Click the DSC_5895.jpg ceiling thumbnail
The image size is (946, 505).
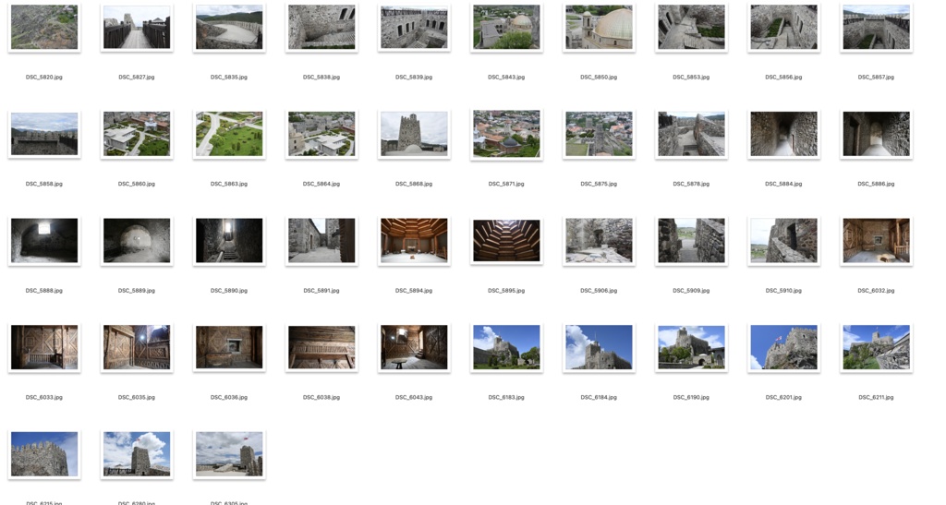click(x=506, y=240)
